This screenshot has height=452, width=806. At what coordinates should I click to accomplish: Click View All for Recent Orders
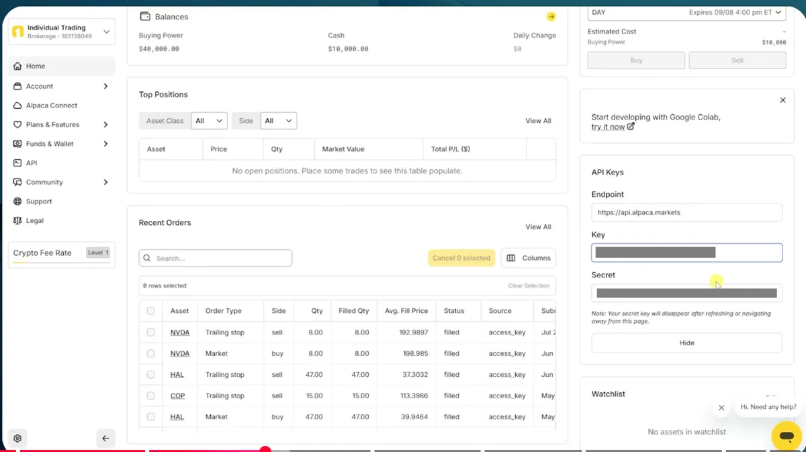[x=538, y=227]
